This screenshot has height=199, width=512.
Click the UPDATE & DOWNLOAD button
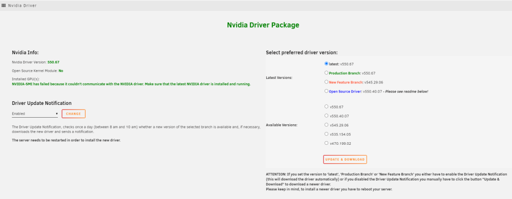(345, 160)
